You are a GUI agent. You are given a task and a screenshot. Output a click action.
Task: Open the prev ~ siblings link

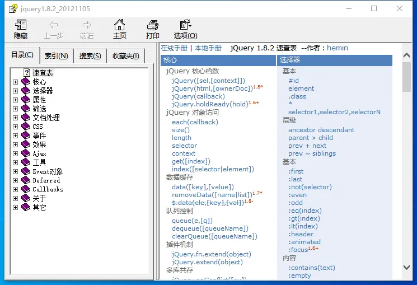click(312, 153)
